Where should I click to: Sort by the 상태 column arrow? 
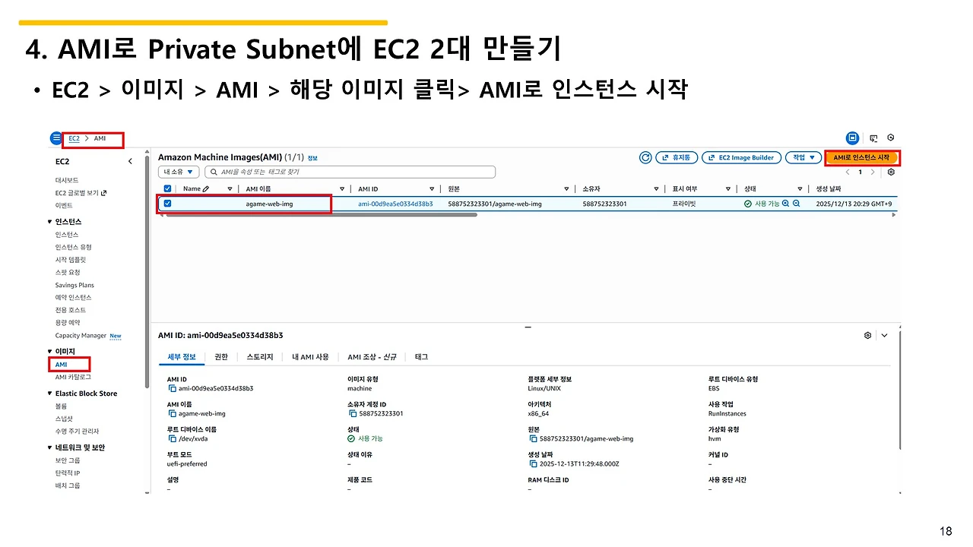pyautogui.click(x=800, y=188)
